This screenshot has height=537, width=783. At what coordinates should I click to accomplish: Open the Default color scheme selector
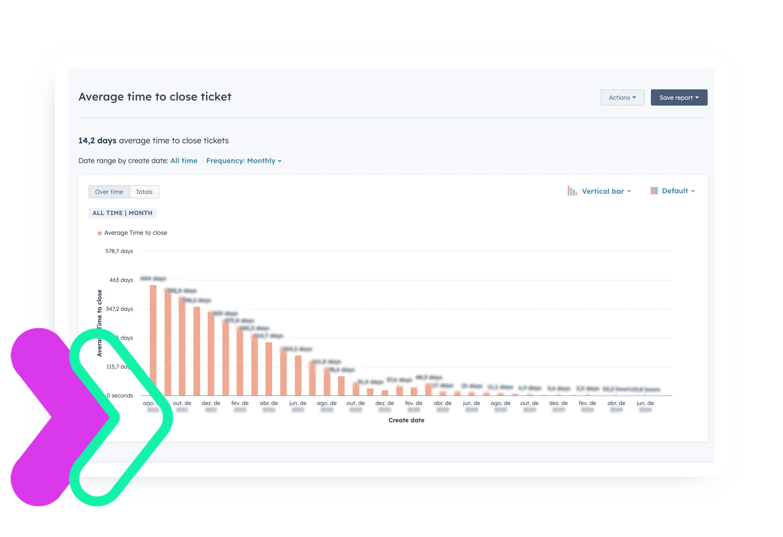point(675,191)
